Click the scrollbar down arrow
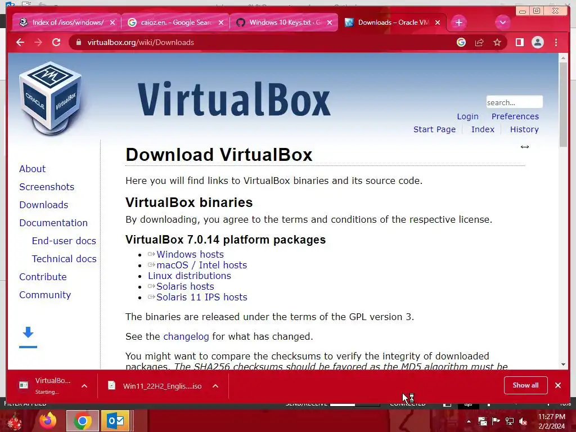Viewport: 576px width, 432px height. 563,364
